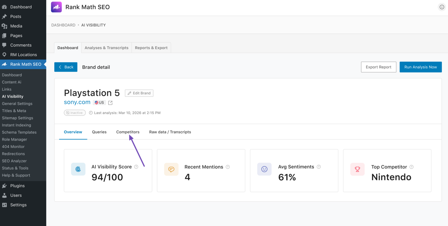
Task: Click the Comments bubble icon
Action: [x=4, y=45]
